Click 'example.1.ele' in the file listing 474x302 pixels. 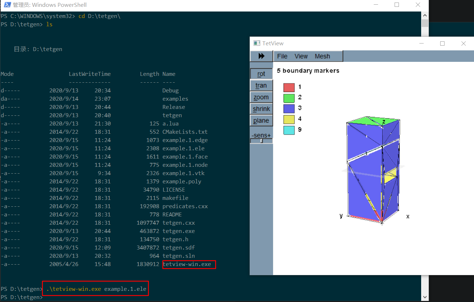tap(183, 148)
